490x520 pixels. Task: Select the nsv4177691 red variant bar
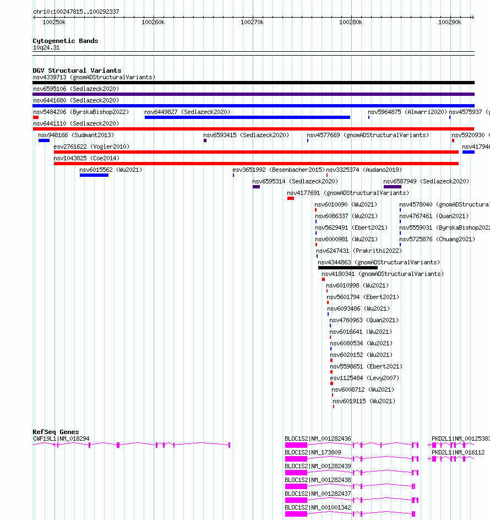click(290, 198)
